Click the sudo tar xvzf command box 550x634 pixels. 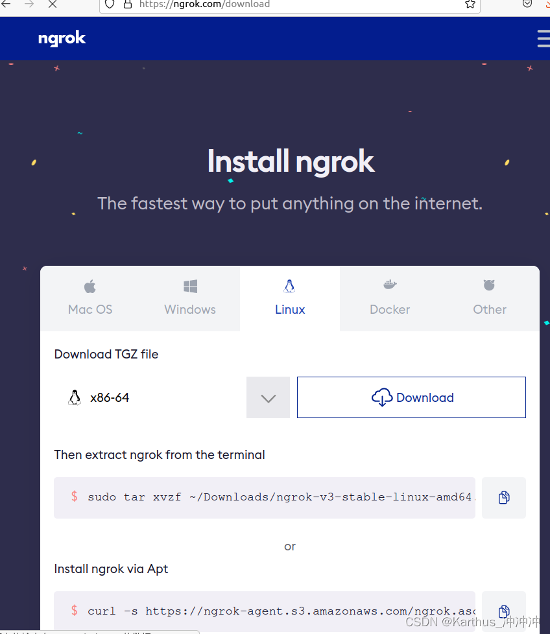pyautogui.click(x=265, y=497)
